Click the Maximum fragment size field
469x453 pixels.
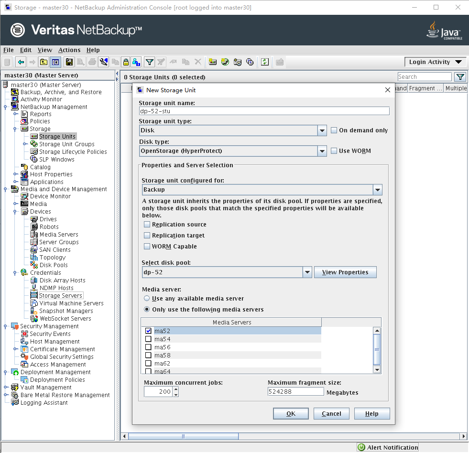[x=295, y=392]
